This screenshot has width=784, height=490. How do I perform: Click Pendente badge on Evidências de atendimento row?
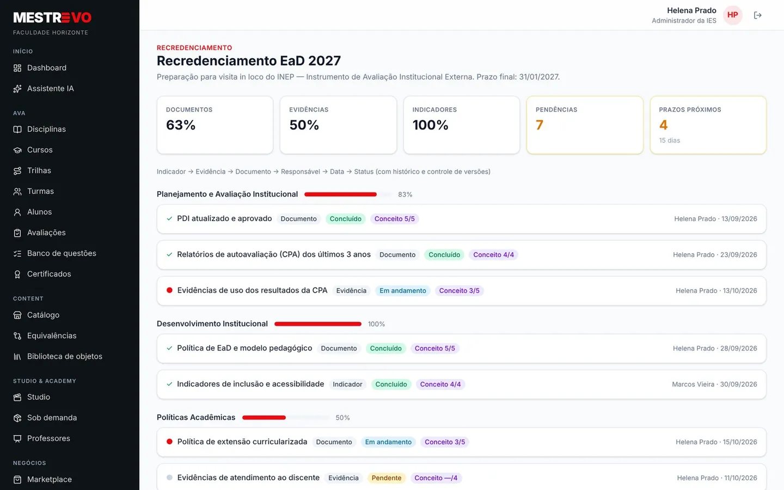click(387, 478)
